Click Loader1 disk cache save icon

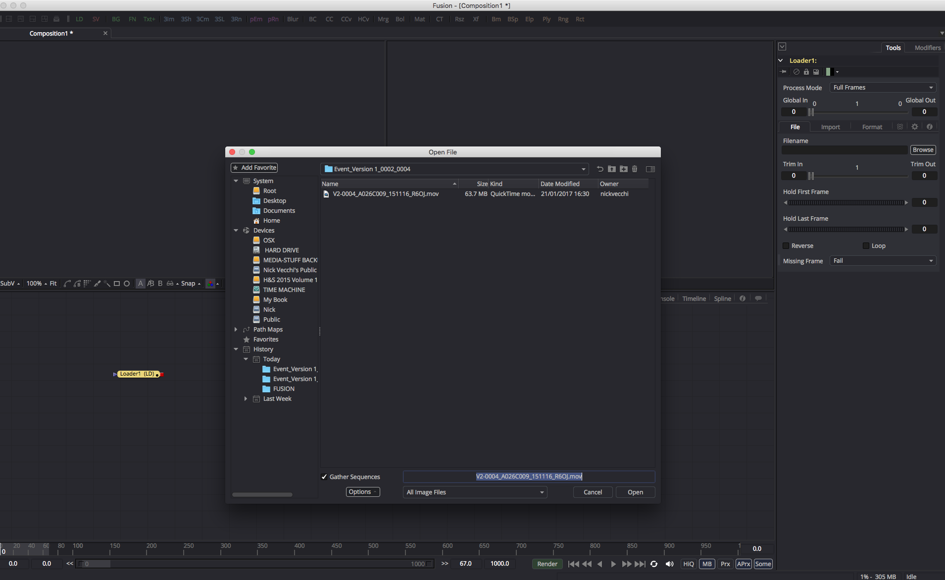tap(816, 72)
